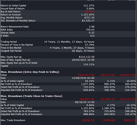
Task: Select the intra-day drawdown value ($10,337.50)
Action: pos(86,75)
